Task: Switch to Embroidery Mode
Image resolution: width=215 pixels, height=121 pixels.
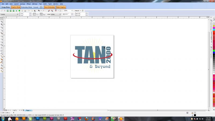Action: (x=26, y=7)
